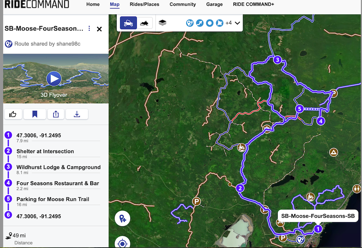Open the Community section

[183, 4]
